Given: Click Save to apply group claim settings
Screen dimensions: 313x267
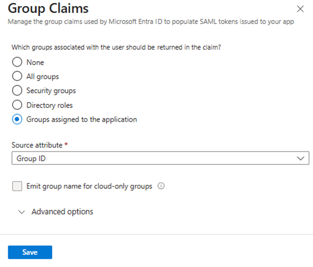Looking at the screenshot, I should coord(30,252).
